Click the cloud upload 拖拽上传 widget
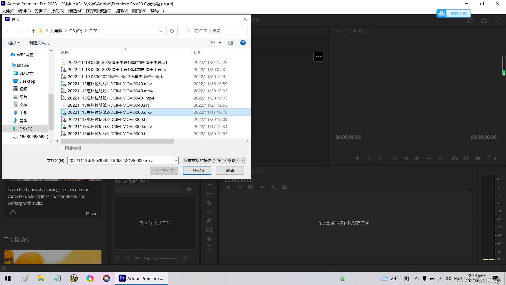The width and height of the screenshot is (506, 285). click(454, 13)
